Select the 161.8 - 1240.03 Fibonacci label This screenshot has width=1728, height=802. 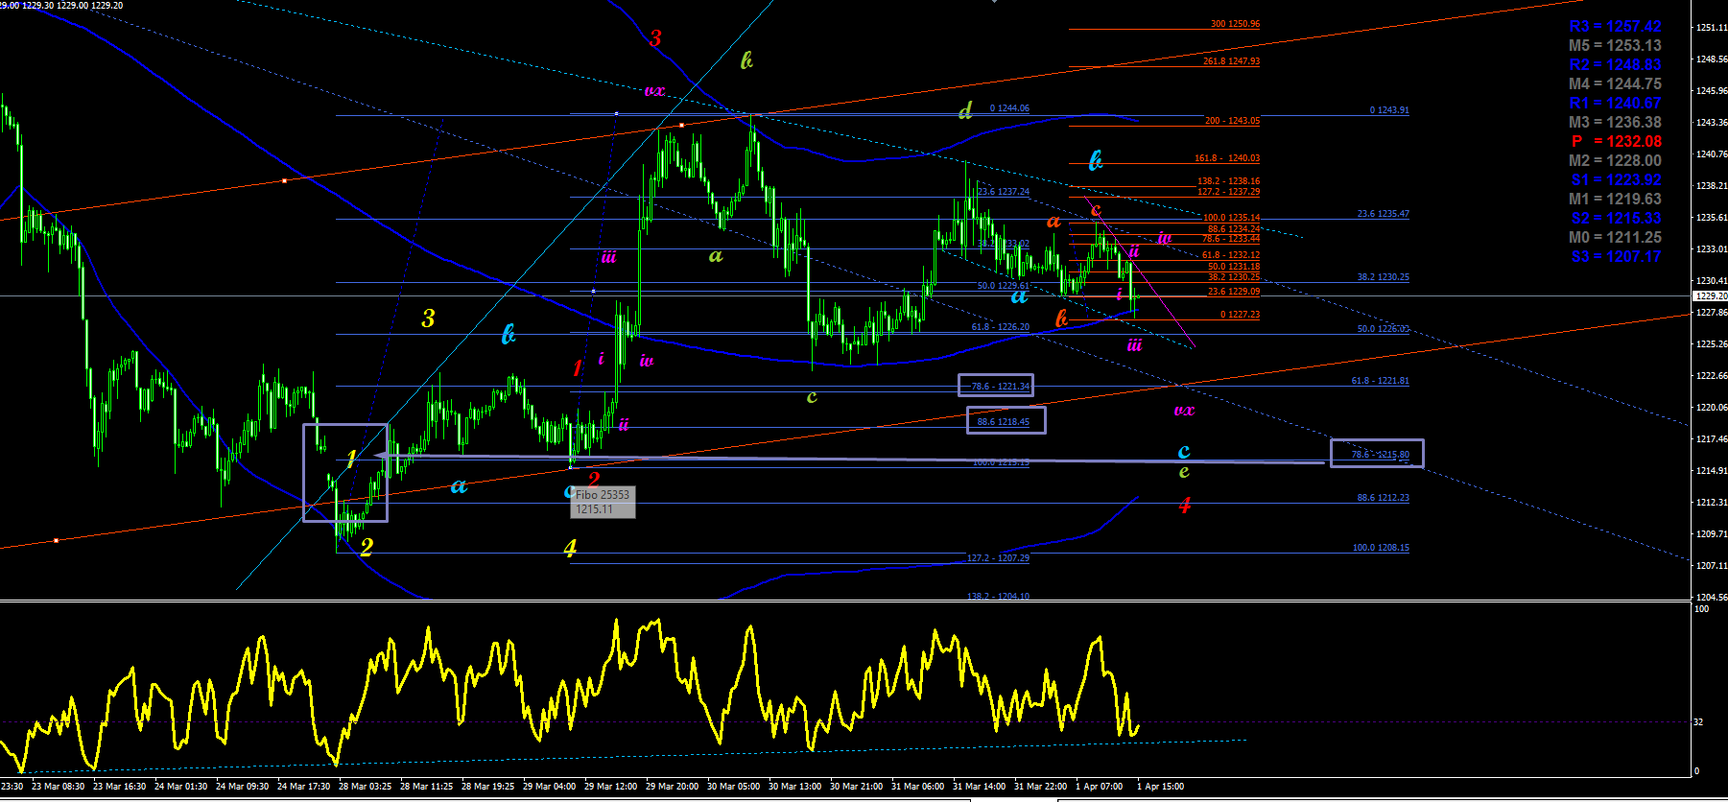tap(1227, 158)
